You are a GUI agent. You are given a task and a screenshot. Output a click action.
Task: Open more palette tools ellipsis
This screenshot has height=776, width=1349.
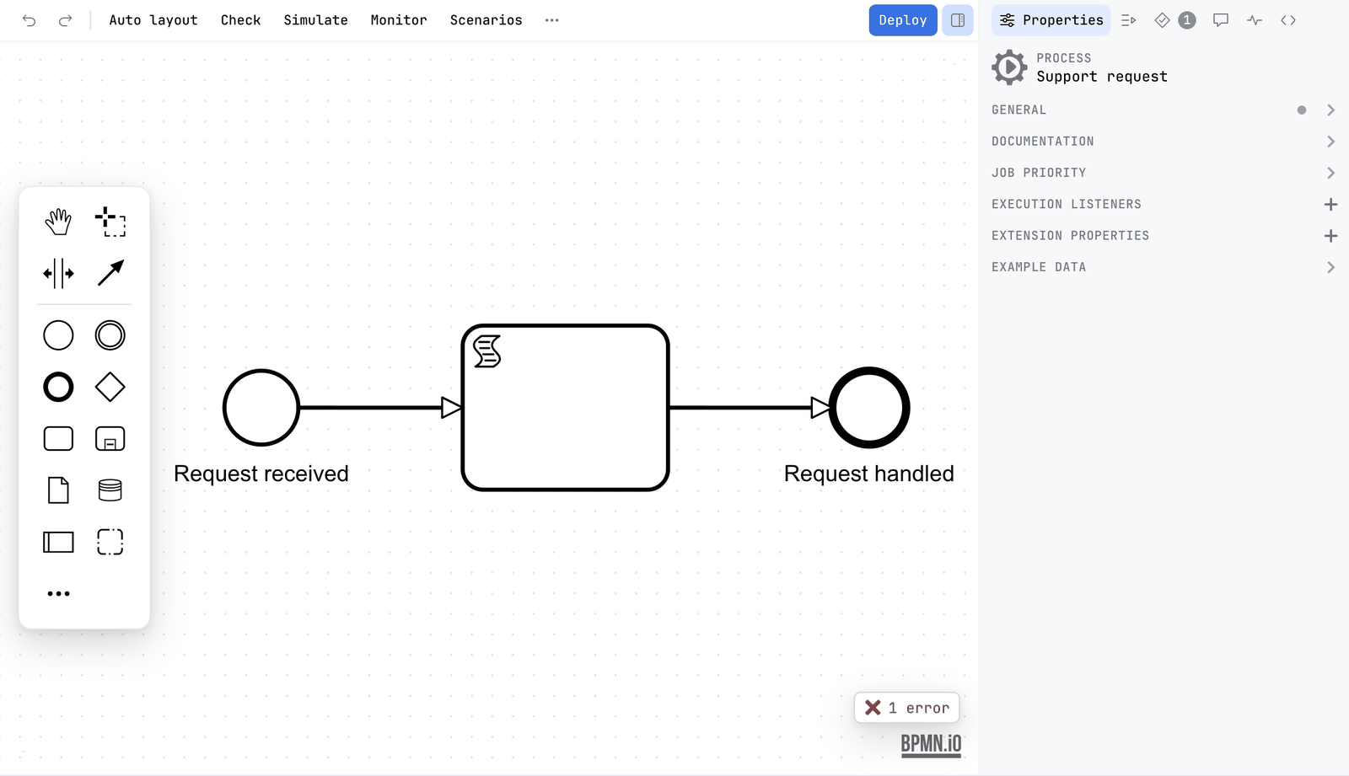click(x=58, y=594)
